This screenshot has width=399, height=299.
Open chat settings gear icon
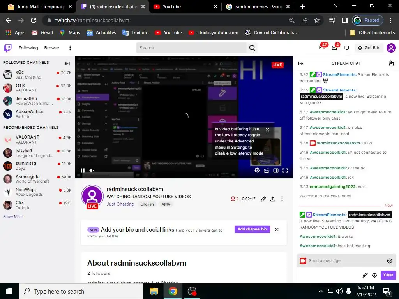click(374, 275)
